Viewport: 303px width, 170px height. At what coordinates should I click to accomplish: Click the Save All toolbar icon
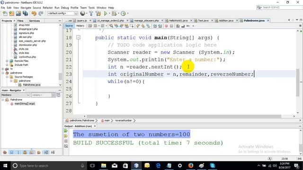tap(25, 14)
